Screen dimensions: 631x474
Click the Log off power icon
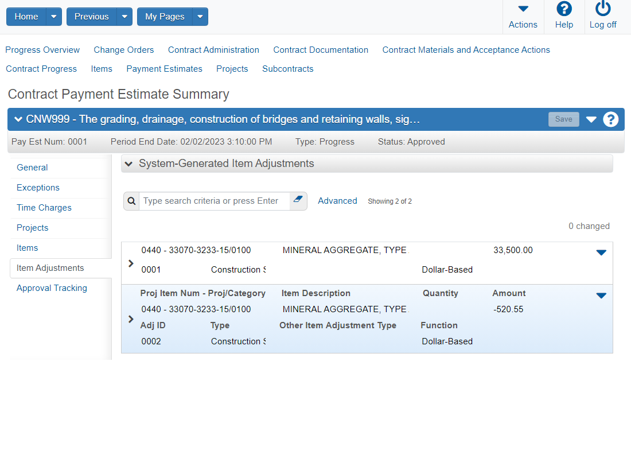[603, 9]
